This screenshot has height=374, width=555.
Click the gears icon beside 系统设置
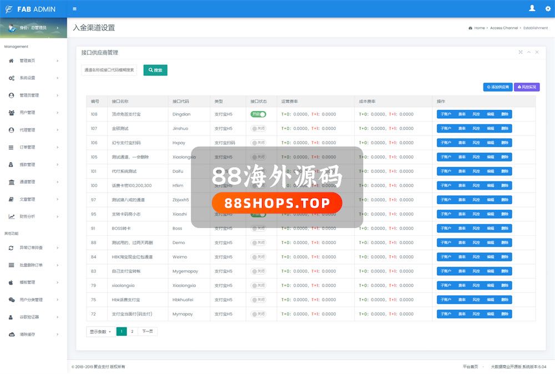click(11, 78)
